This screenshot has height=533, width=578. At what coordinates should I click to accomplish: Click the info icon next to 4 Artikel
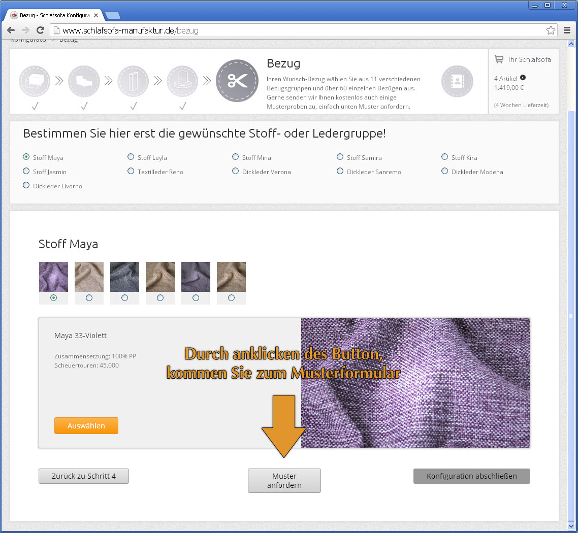pos(523,78)
